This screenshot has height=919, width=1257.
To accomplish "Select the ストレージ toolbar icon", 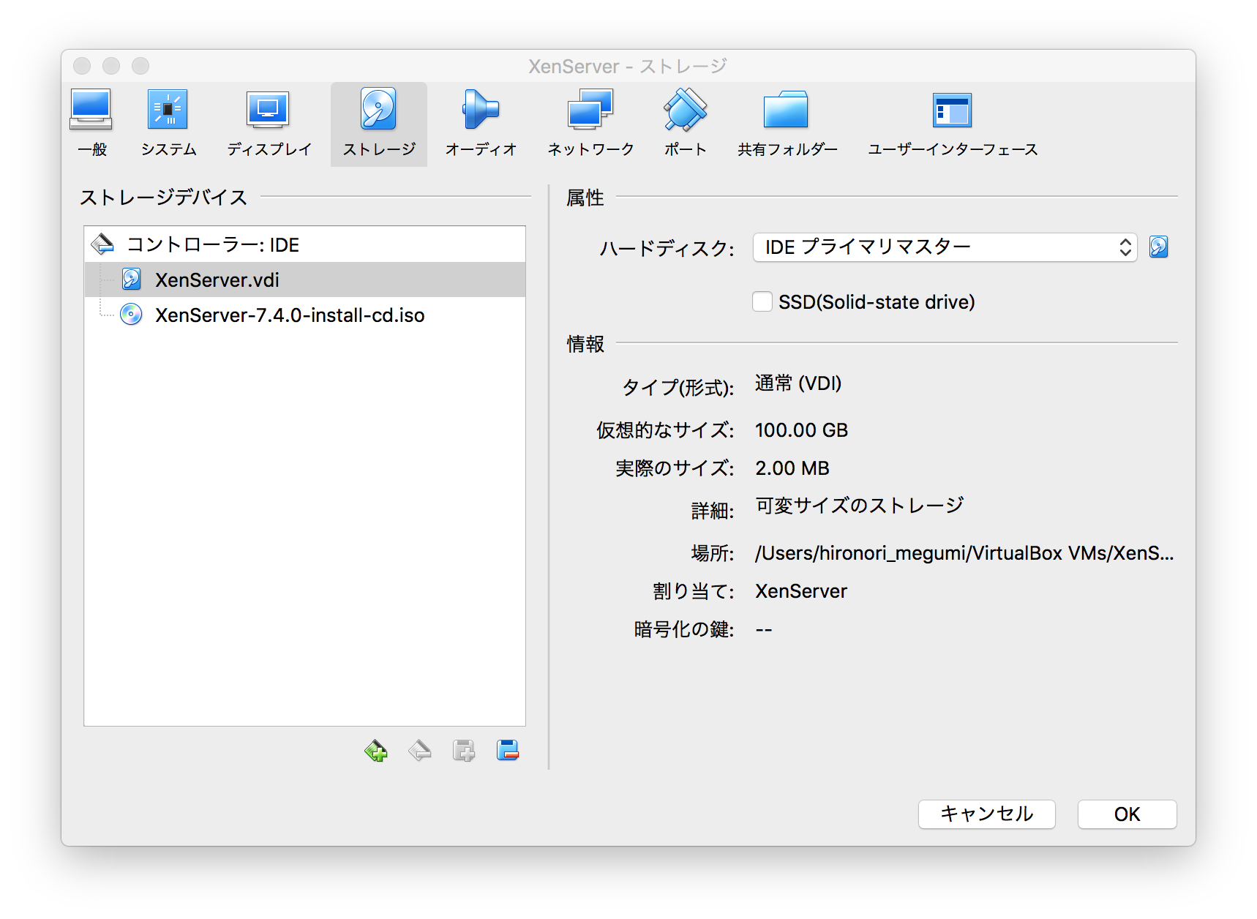I will click(x=379, y=123).
